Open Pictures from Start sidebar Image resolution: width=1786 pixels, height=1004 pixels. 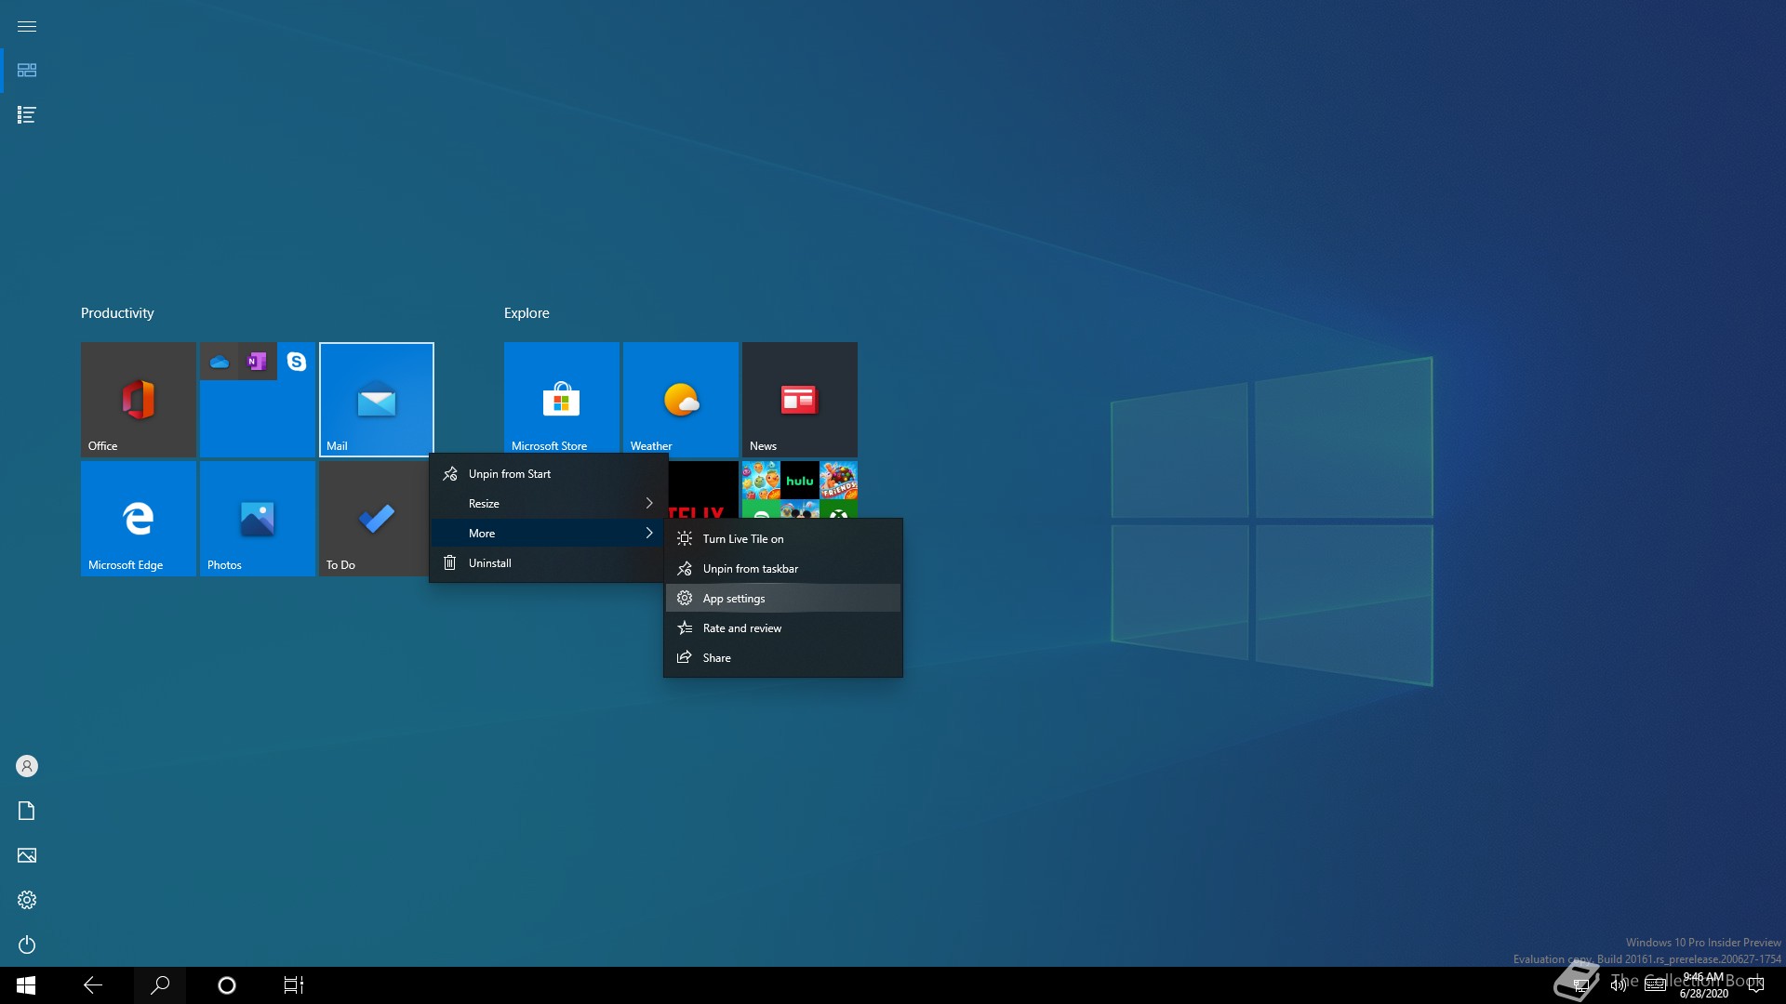click(x=27, y=855)
